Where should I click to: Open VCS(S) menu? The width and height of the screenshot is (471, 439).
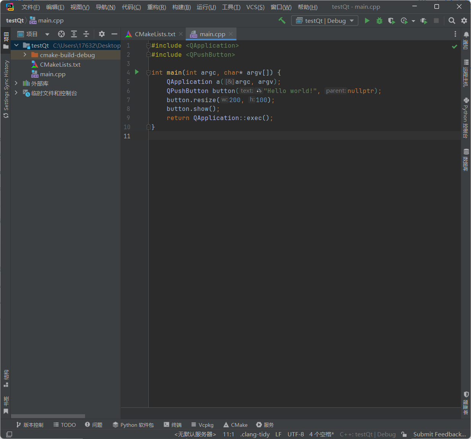[255, 7]
